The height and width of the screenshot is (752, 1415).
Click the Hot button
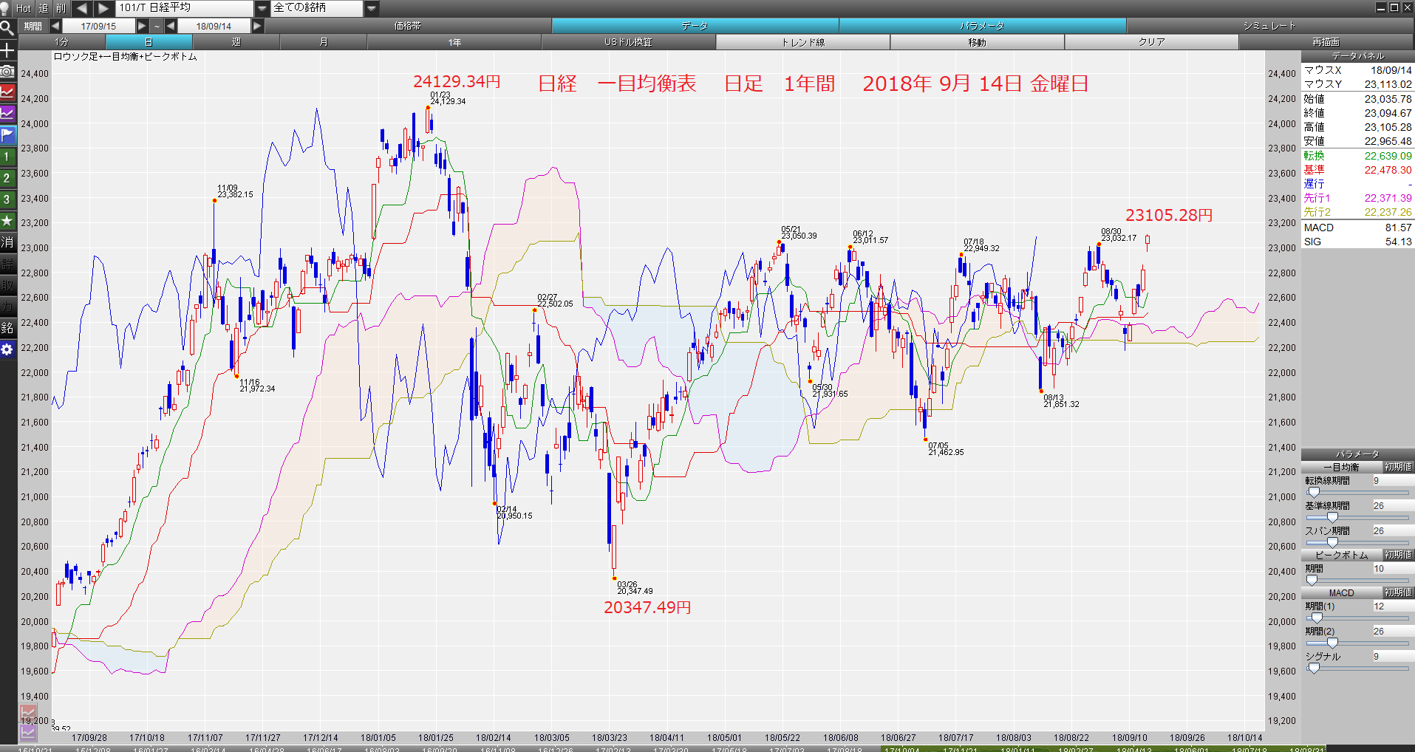coord(24,8)
